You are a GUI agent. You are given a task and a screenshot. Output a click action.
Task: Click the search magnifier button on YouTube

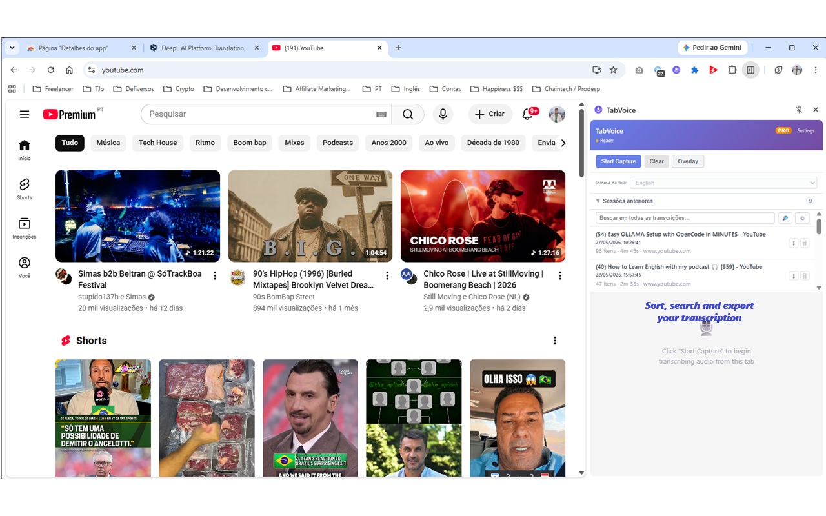pos(408,114)
